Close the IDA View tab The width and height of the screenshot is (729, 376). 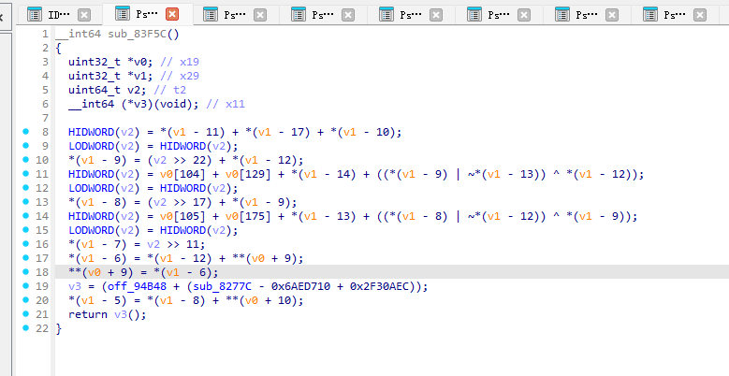(x=84, y=15)
